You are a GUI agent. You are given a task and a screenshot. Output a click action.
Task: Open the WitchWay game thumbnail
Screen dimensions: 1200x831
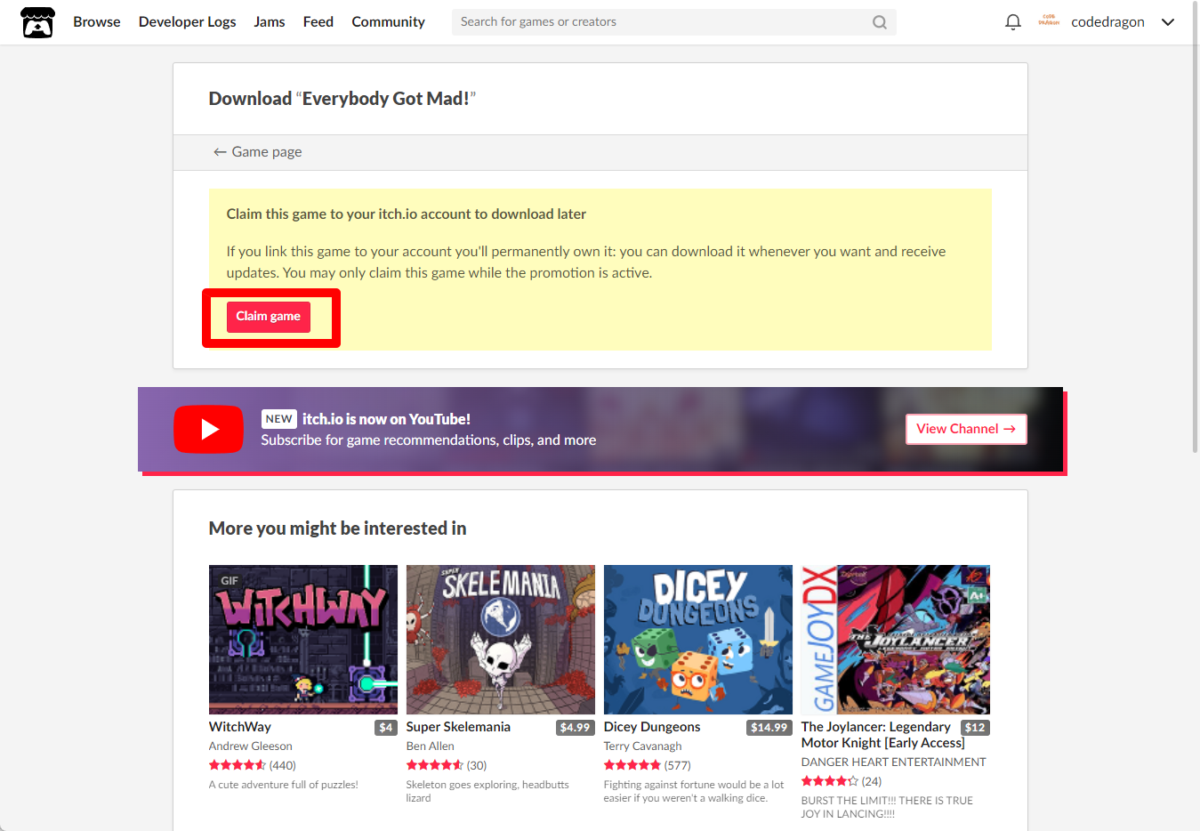303,640
